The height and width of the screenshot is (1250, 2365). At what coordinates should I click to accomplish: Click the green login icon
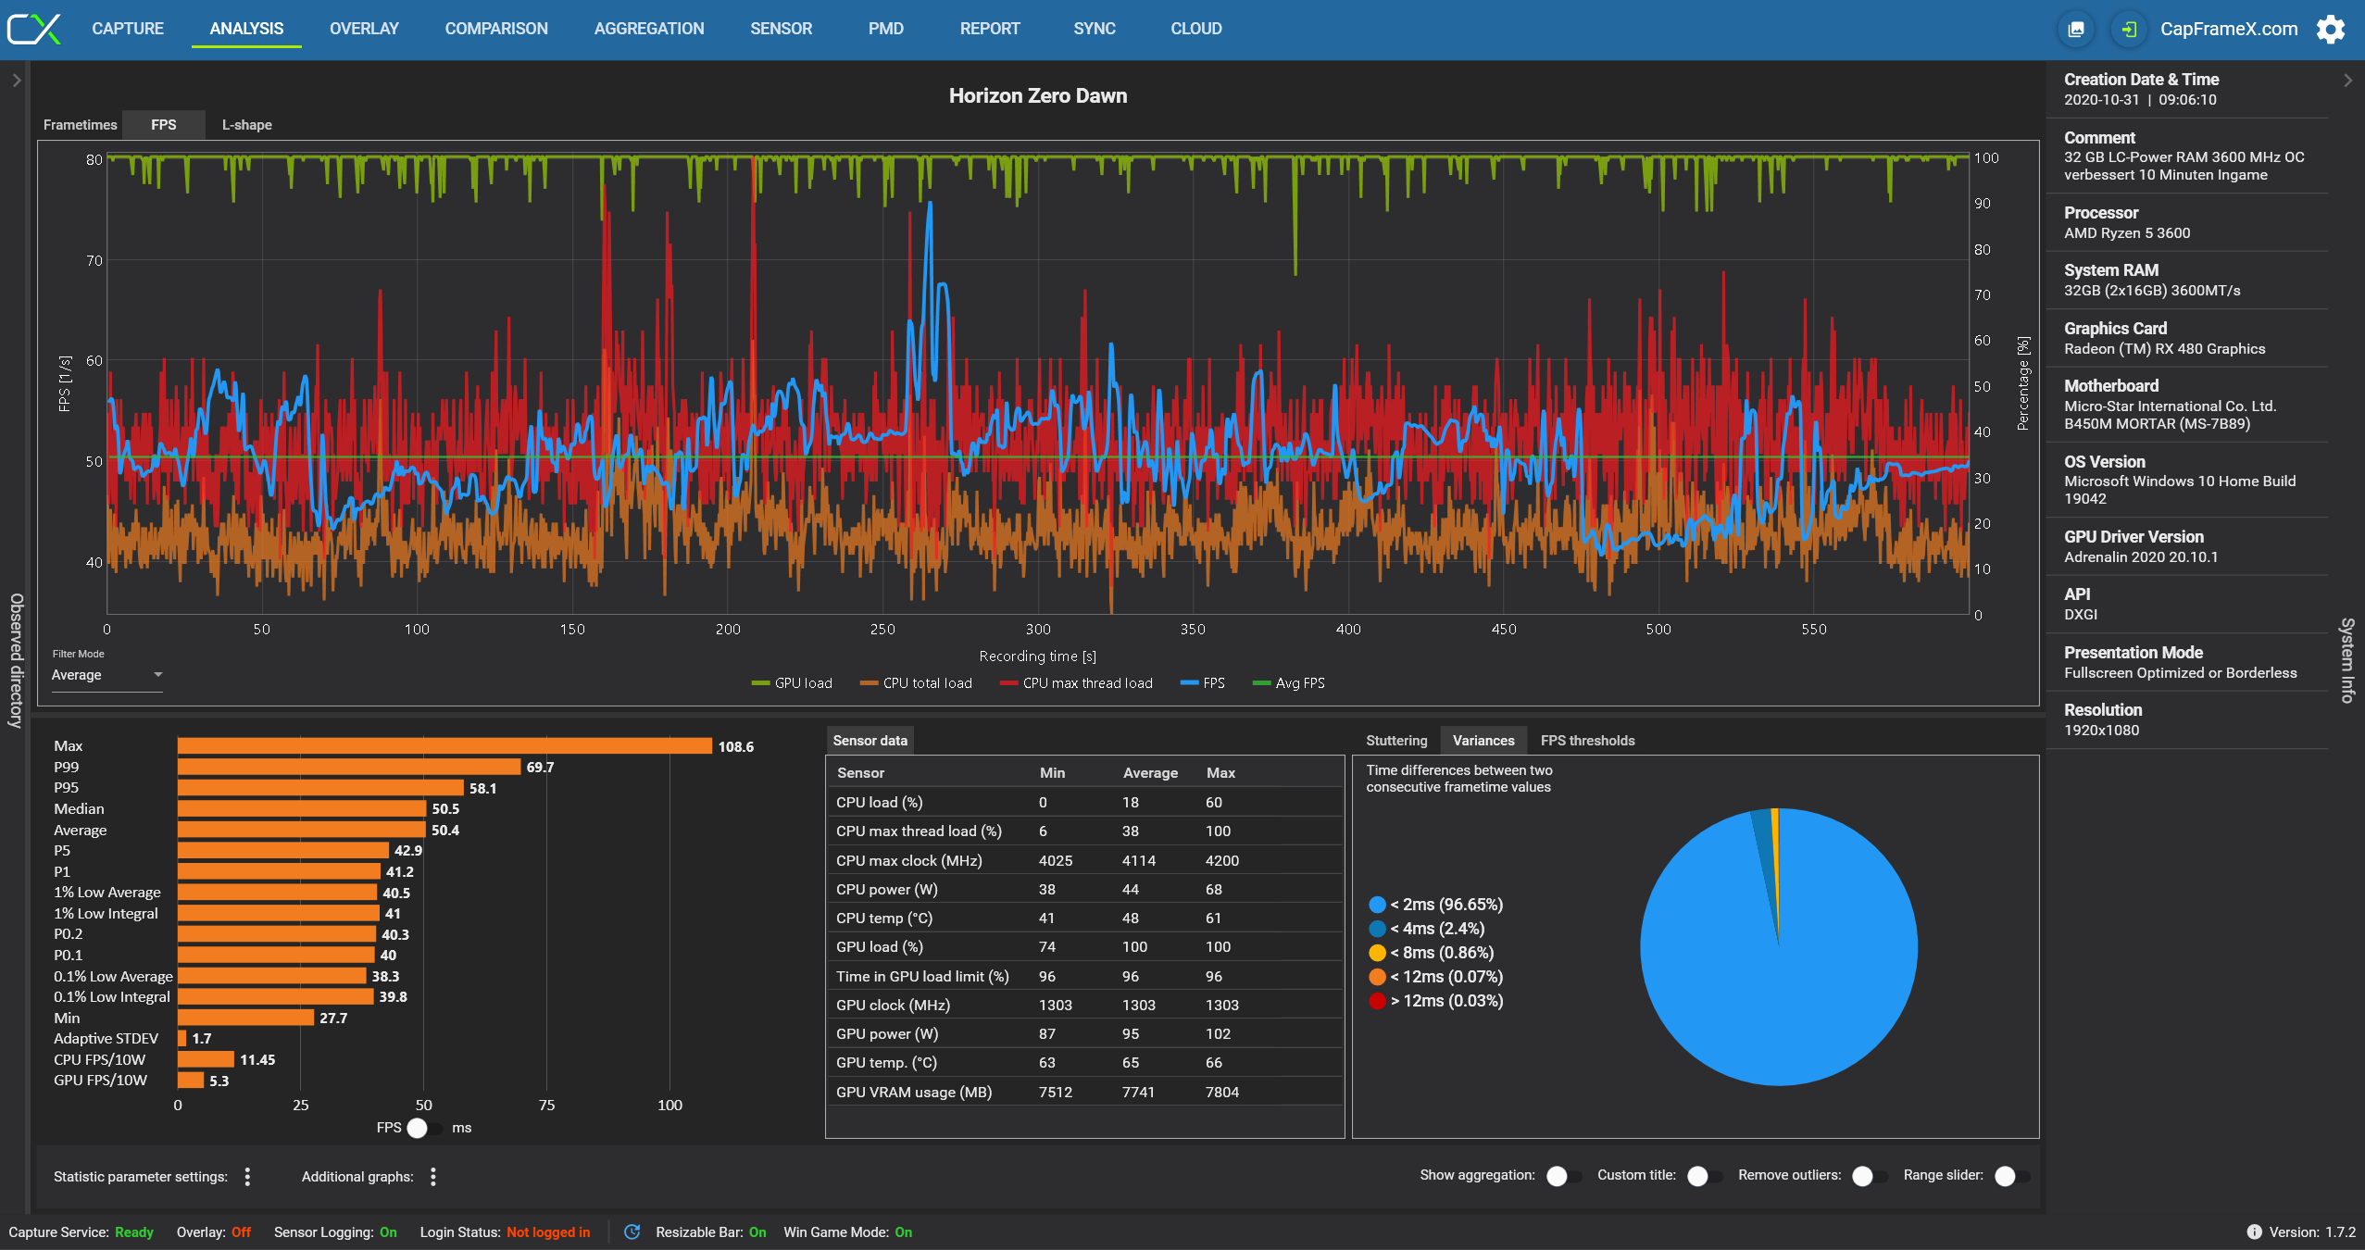click(2129, 29)
